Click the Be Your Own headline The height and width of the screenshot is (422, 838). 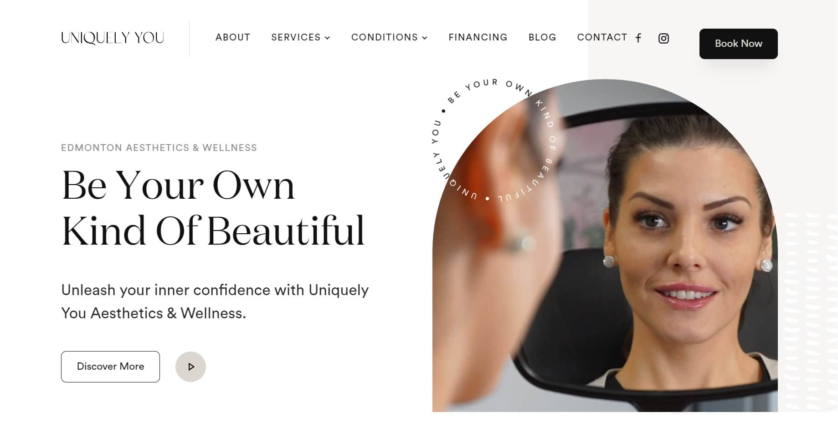(x=178, y=185)
